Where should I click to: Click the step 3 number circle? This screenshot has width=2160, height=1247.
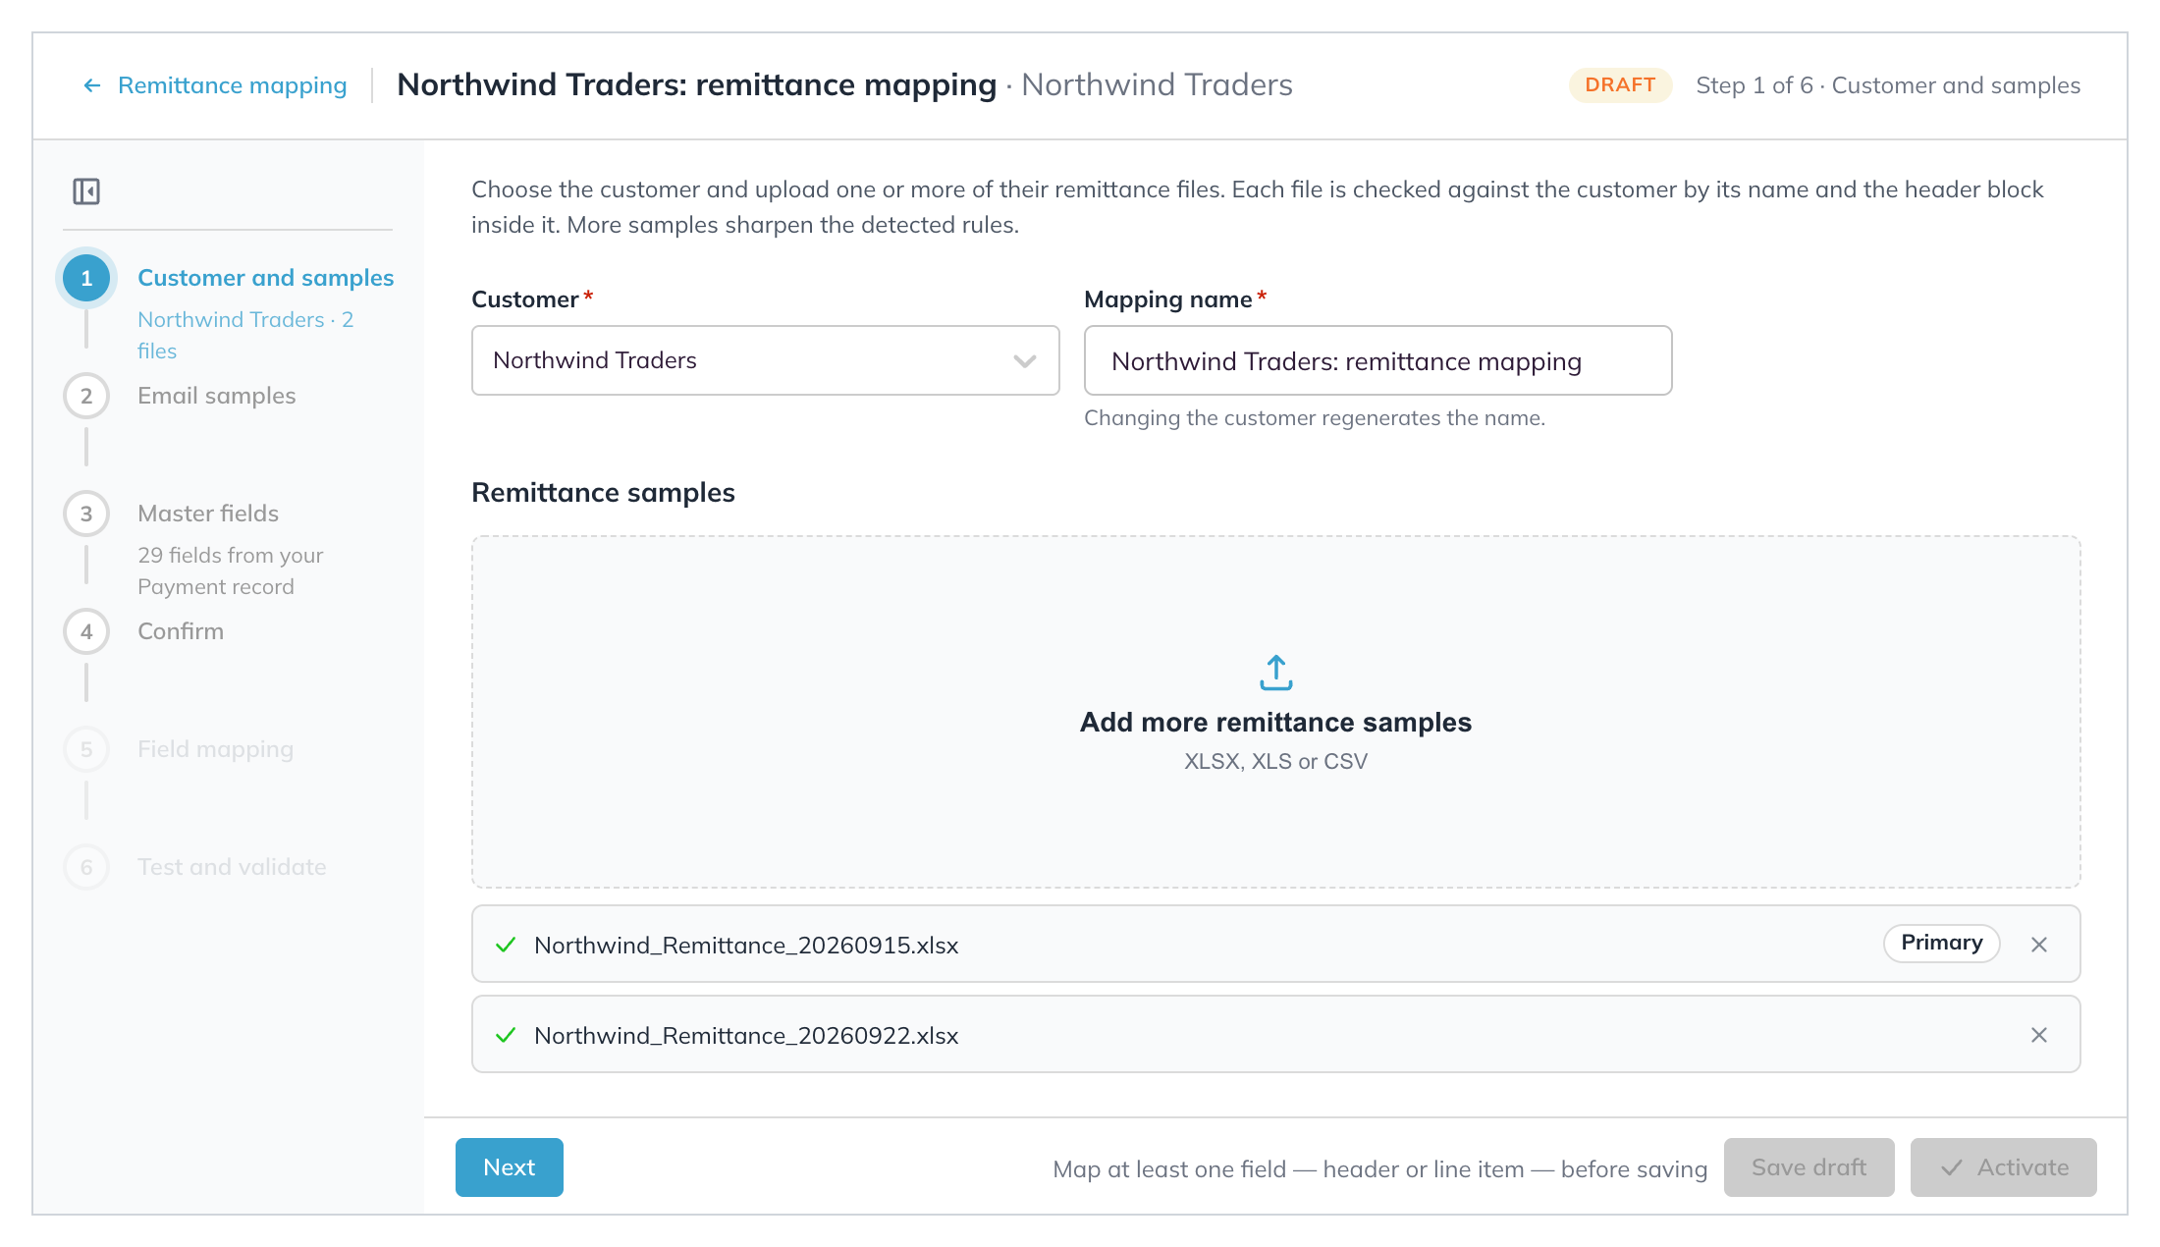(86, 514)
